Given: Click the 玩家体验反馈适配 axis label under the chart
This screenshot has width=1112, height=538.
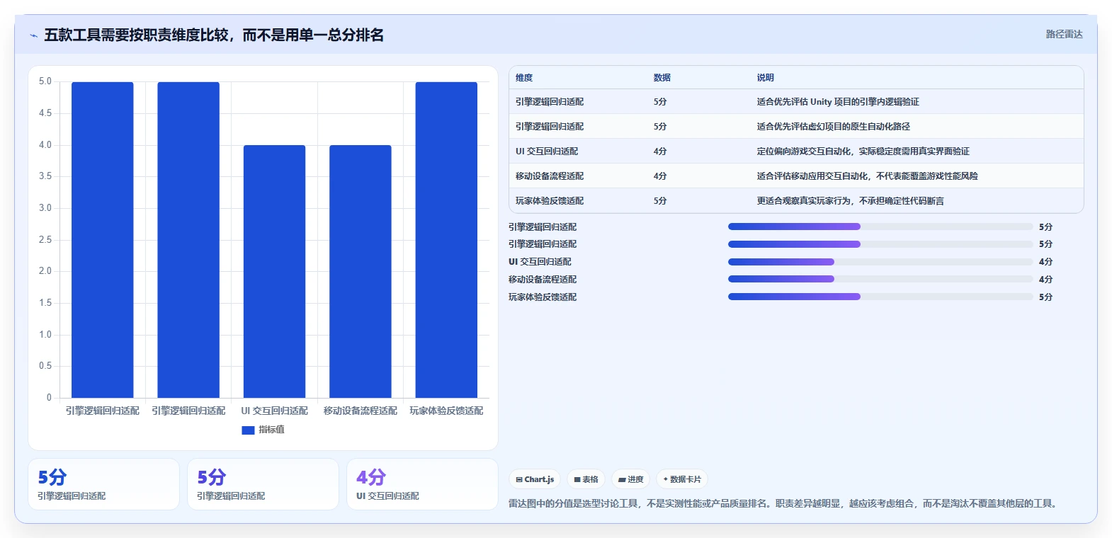Looking at the screenshot, I should (x=446, y=411).
